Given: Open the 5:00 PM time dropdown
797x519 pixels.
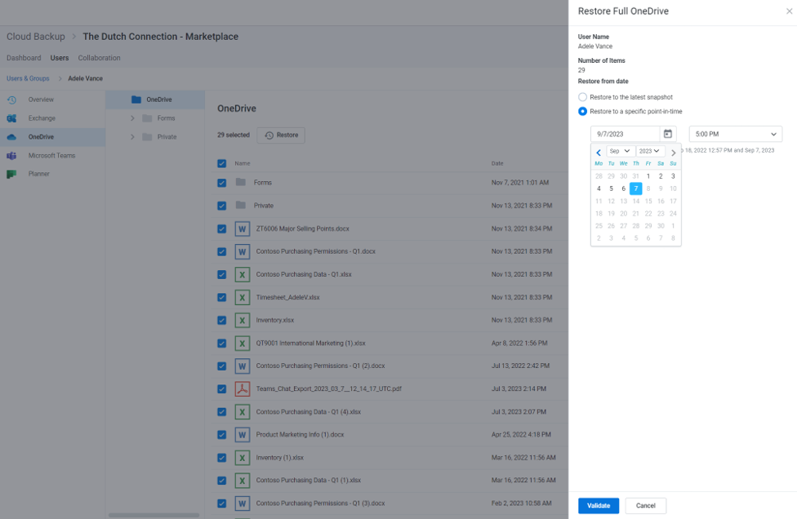Looking at the screenshot, I should click(x=735, y=134).
